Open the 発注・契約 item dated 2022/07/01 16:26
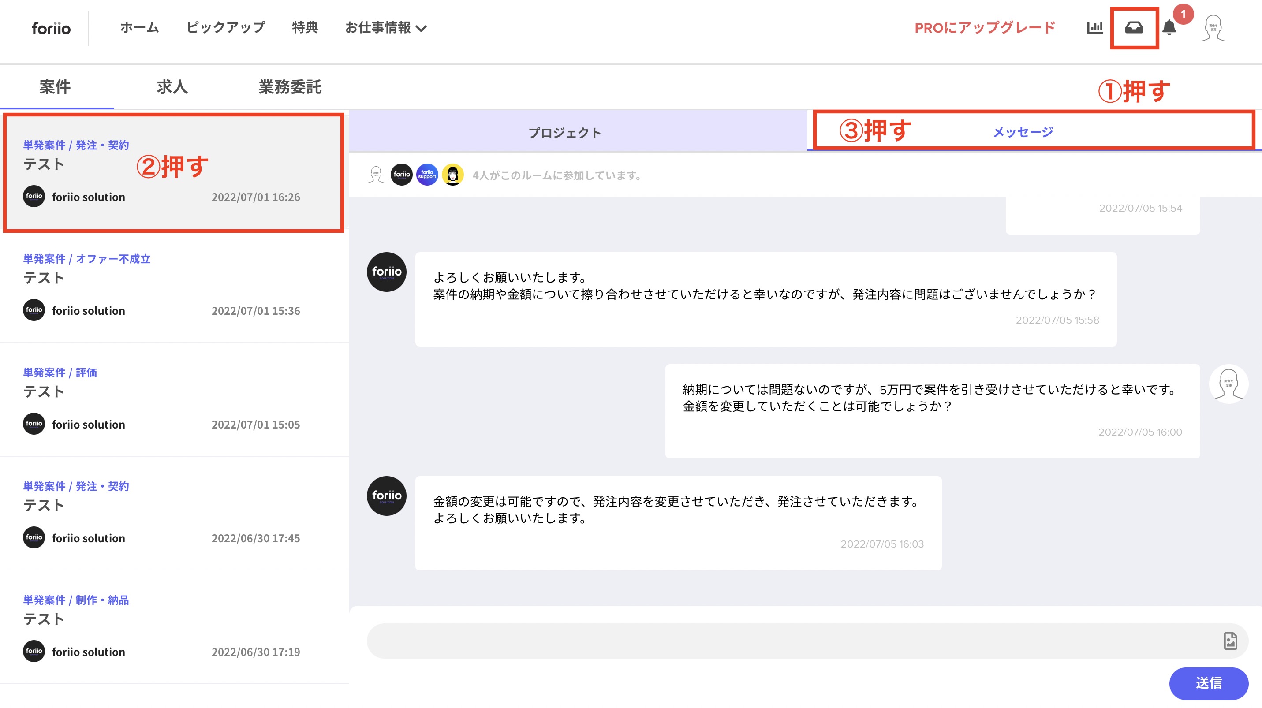The width and height of the screenshot is (1262, 708). point(174,172)
